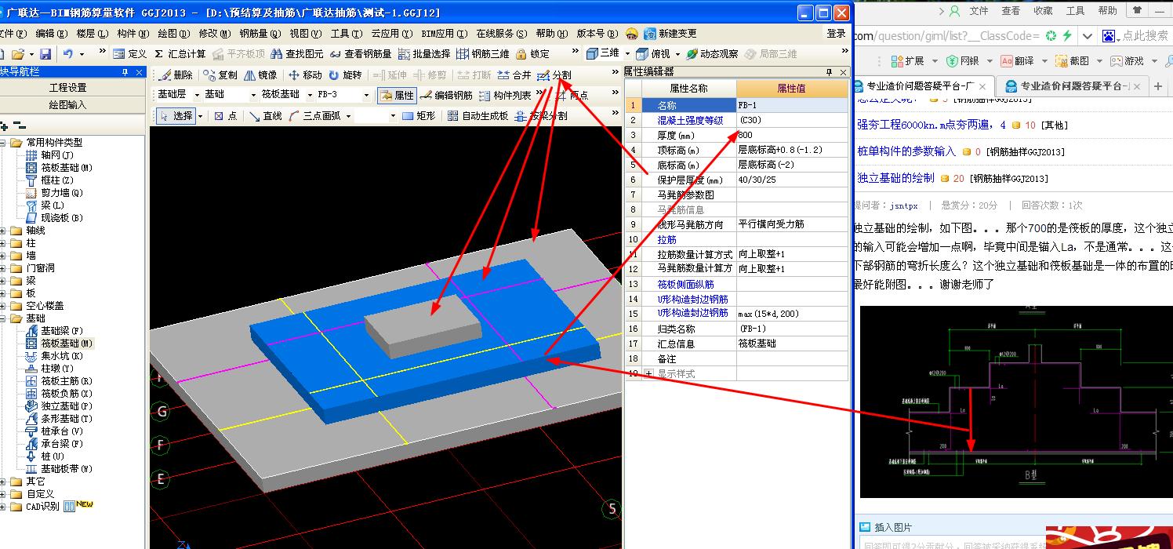Click browser 截图 screenshot tool
1173x549 pixels.
click(1072, 60)
